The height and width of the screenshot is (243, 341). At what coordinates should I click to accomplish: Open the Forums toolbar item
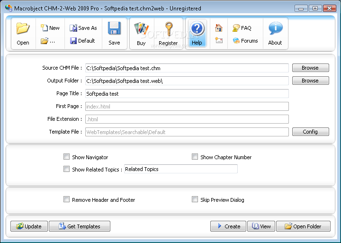pyautogui.click(x=245, y=41)
